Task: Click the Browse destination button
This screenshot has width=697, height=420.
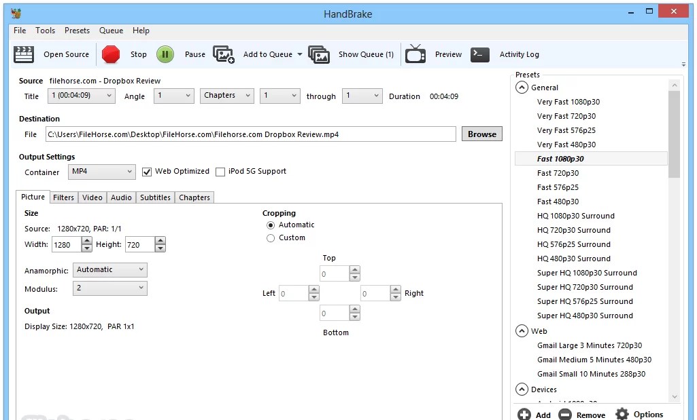Action: [x=481, y=134]
